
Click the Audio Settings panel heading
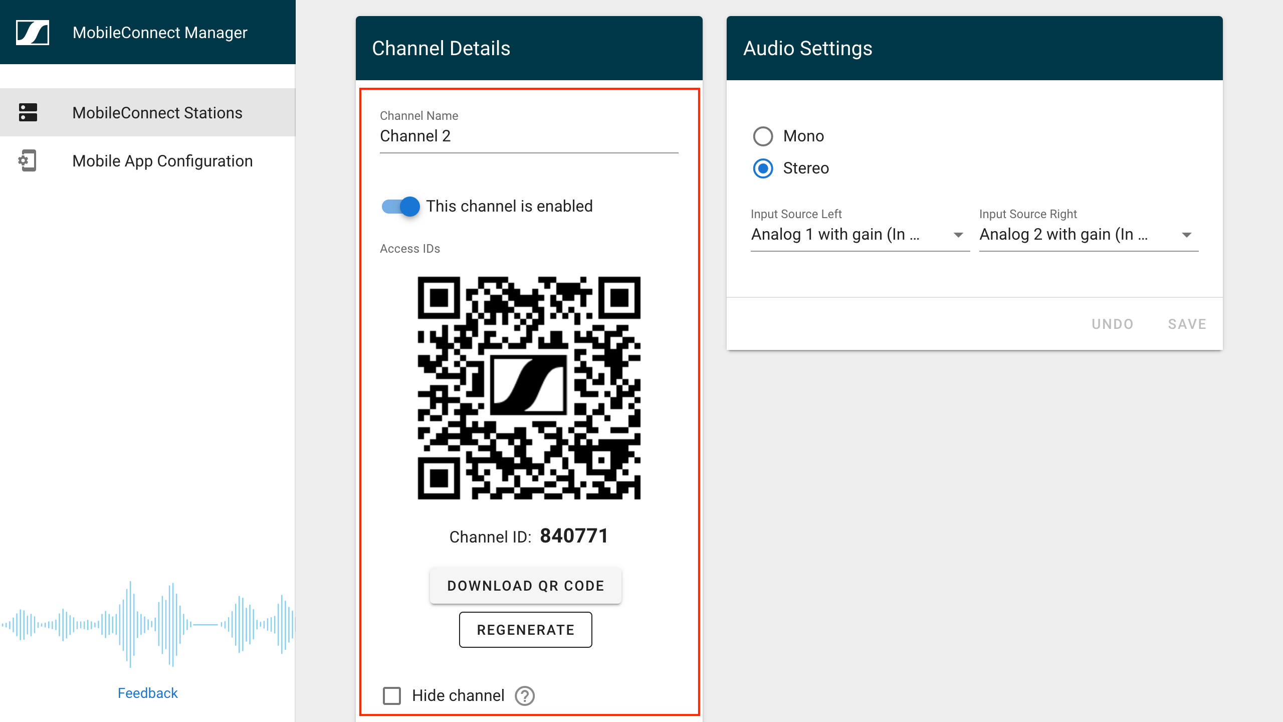click(808, 48)
